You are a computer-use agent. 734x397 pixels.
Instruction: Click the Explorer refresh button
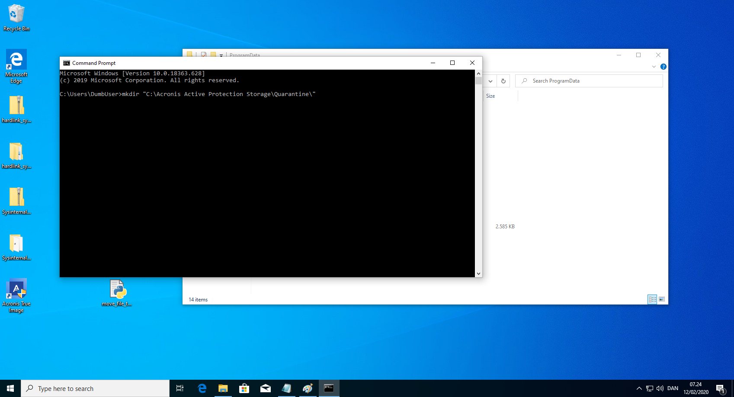tap(503, 81)
